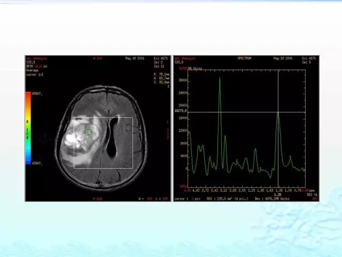Select the rainbow color scale bar

[28, 128]
